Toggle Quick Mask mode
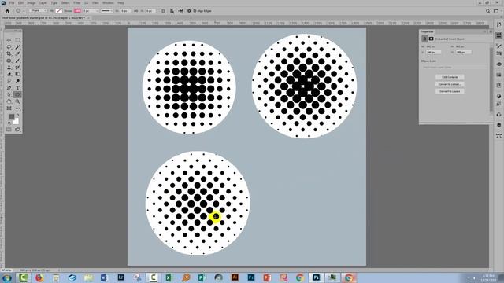Screen dimensions: 504x283 [9, 130]
